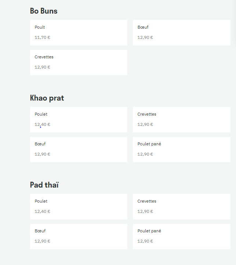The height and width of the screenshot is (265, 236).
Task: Choose Poulet under Pad thaï
Action: coord(79,207)
